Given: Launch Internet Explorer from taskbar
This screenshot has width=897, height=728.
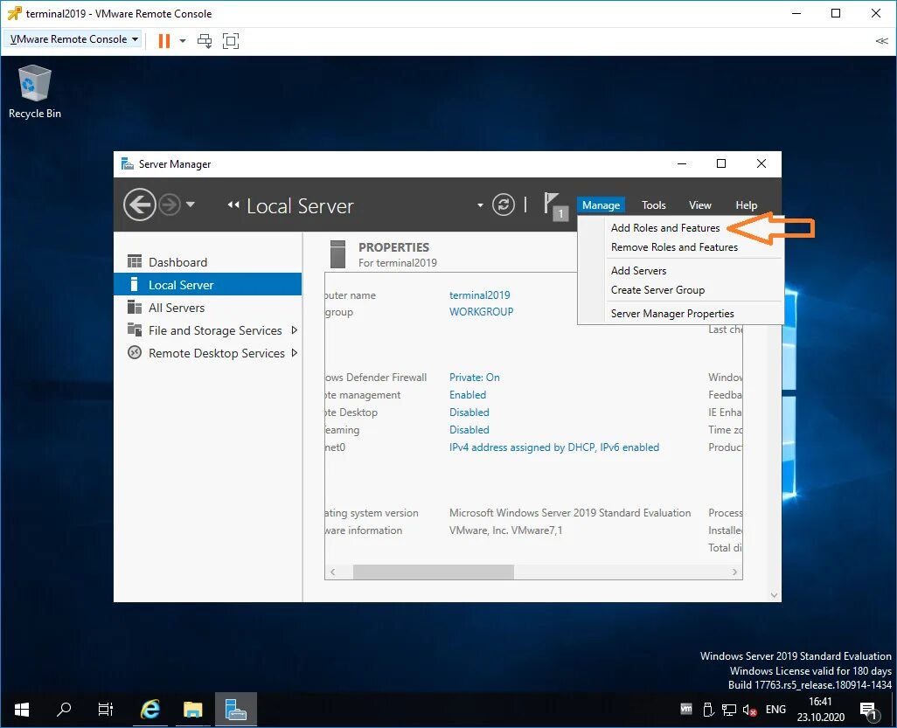Looking at the screenshot, I should 150,710.
